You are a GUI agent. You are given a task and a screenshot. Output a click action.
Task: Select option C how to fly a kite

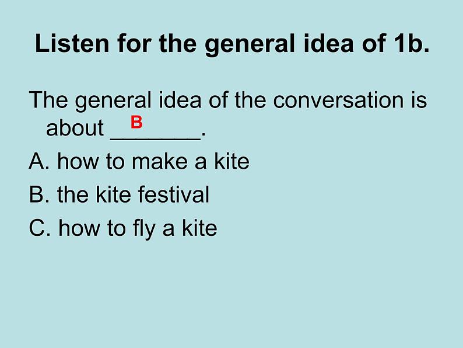pos(123,228)
